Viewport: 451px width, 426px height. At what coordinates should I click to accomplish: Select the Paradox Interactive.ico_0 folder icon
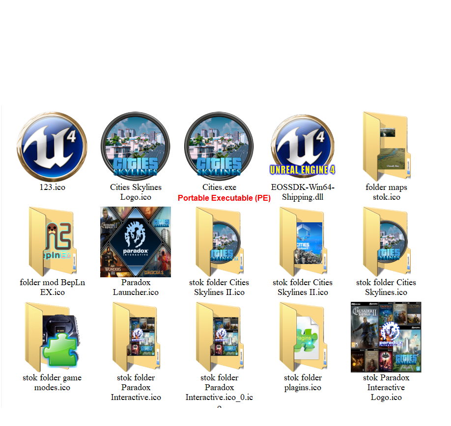(x=219, y=337)
